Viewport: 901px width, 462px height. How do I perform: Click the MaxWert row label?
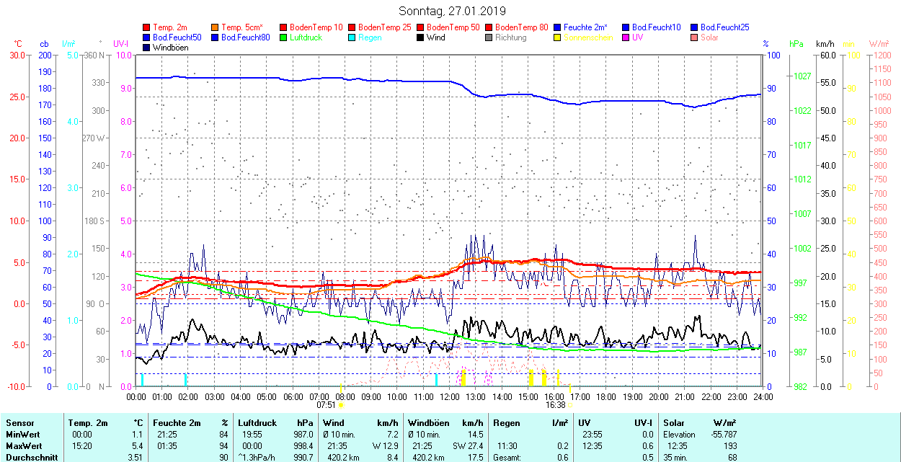(x=23, y=445)
